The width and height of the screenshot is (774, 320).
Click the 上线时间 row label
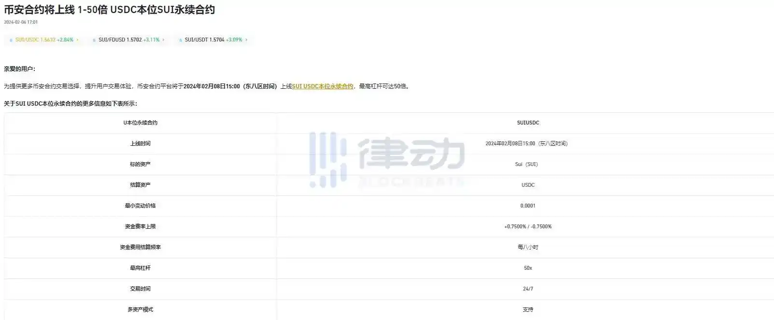(x=141, y=144)
